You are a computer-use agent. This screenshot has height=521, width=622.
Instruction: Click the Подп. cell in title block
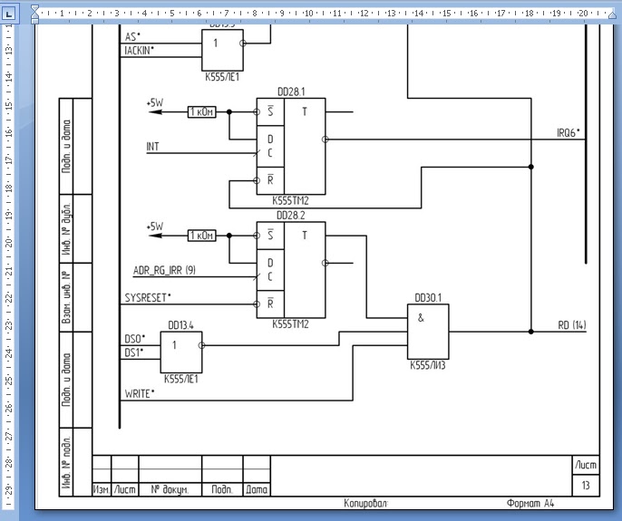[222, 489]
